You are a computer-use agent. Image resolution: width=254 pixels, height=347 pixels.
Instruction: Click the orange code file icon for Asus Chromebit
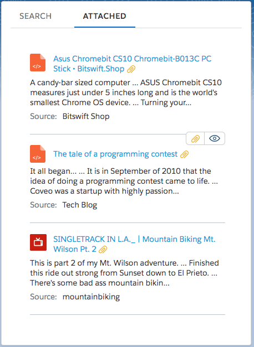pos(38,63)
